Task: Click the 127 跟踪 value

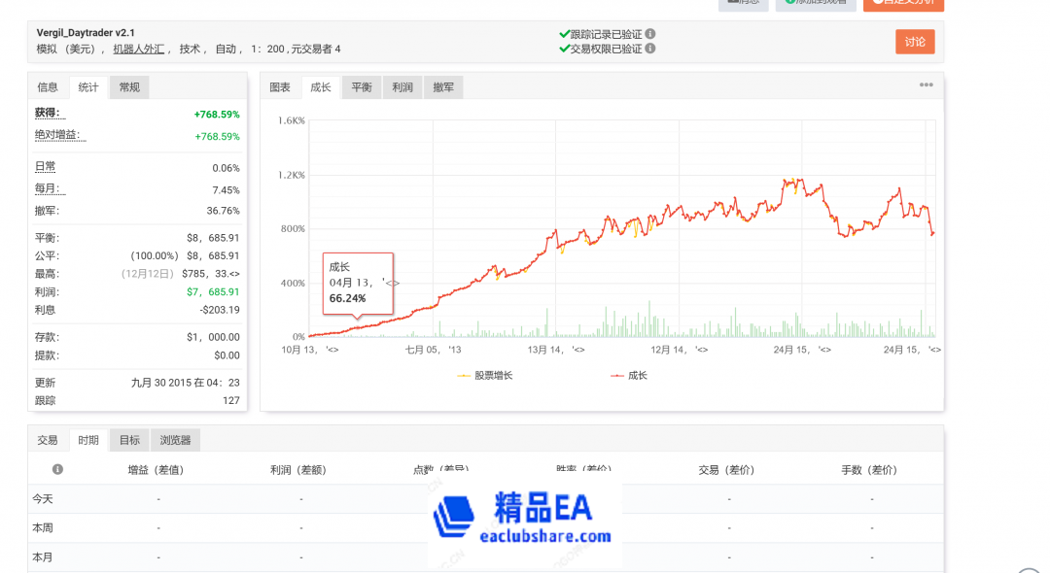Action: pyautogui.click(x=231, y=400)
